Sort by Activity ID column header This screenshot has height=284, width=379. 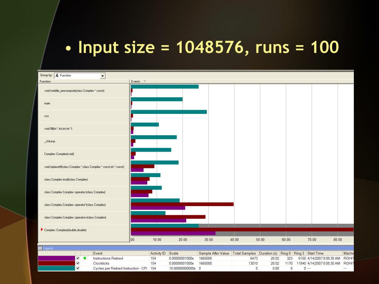158,253
